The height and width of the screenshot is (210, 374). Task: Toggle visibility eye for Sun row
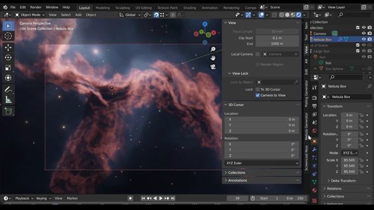coord(363,57)
